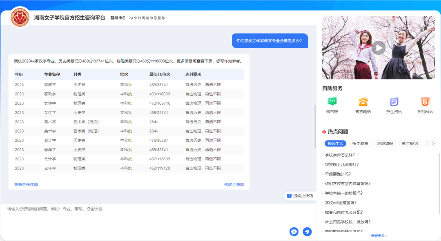Viewport: 441px width, 241px height.
Task: Open the 留言板 message board icon
Action: tap(332, 102)
